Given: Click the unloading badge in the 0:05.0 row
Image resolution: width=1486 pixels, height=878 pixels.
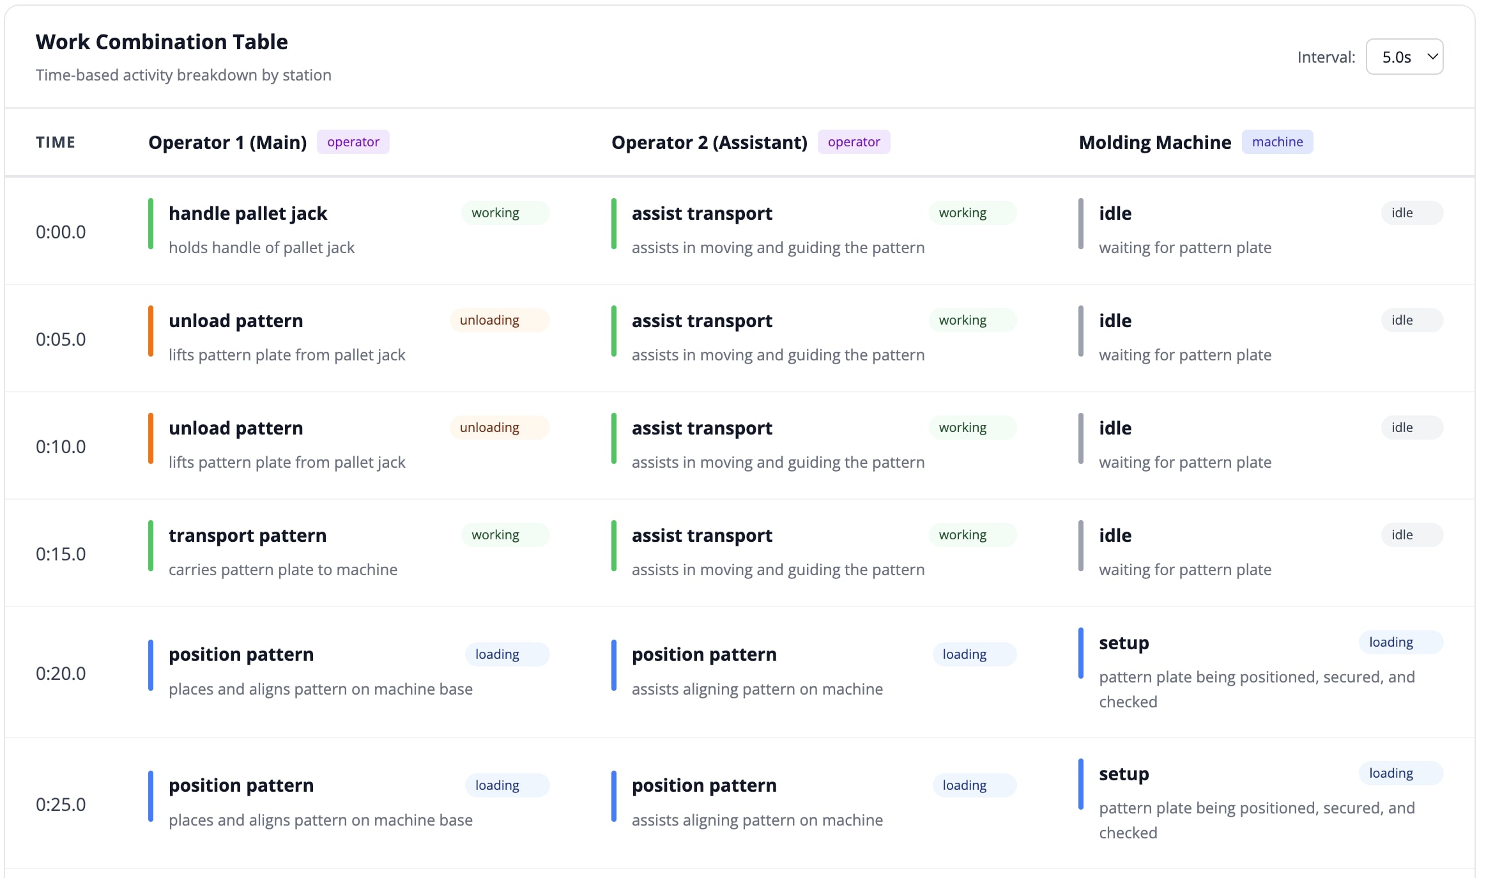Looking at the screenshot, I should tap(489, 320).
